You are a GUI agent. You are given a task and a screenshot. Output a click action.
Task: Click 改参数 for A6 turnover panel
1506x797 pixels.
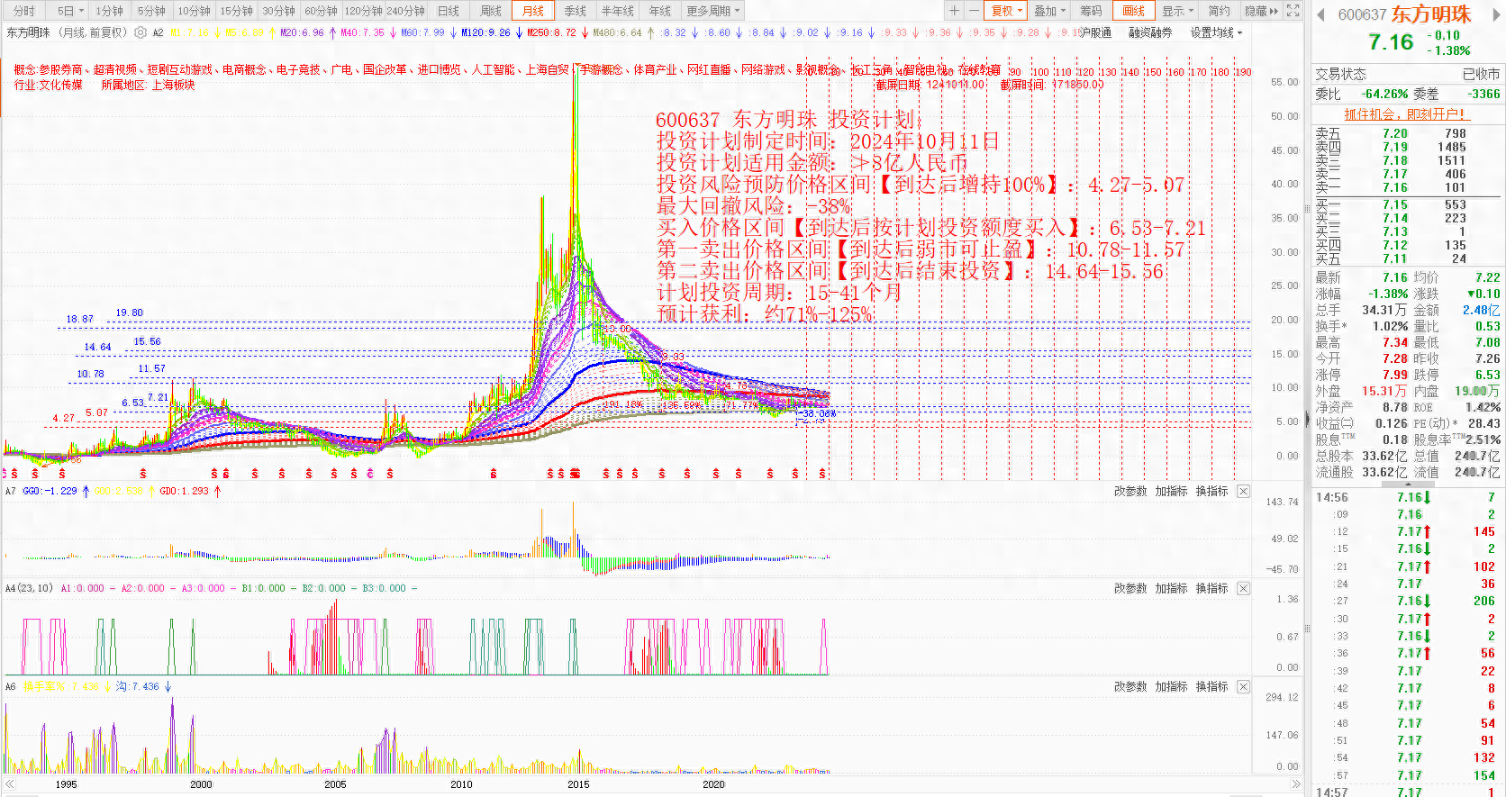[1130, 686]
